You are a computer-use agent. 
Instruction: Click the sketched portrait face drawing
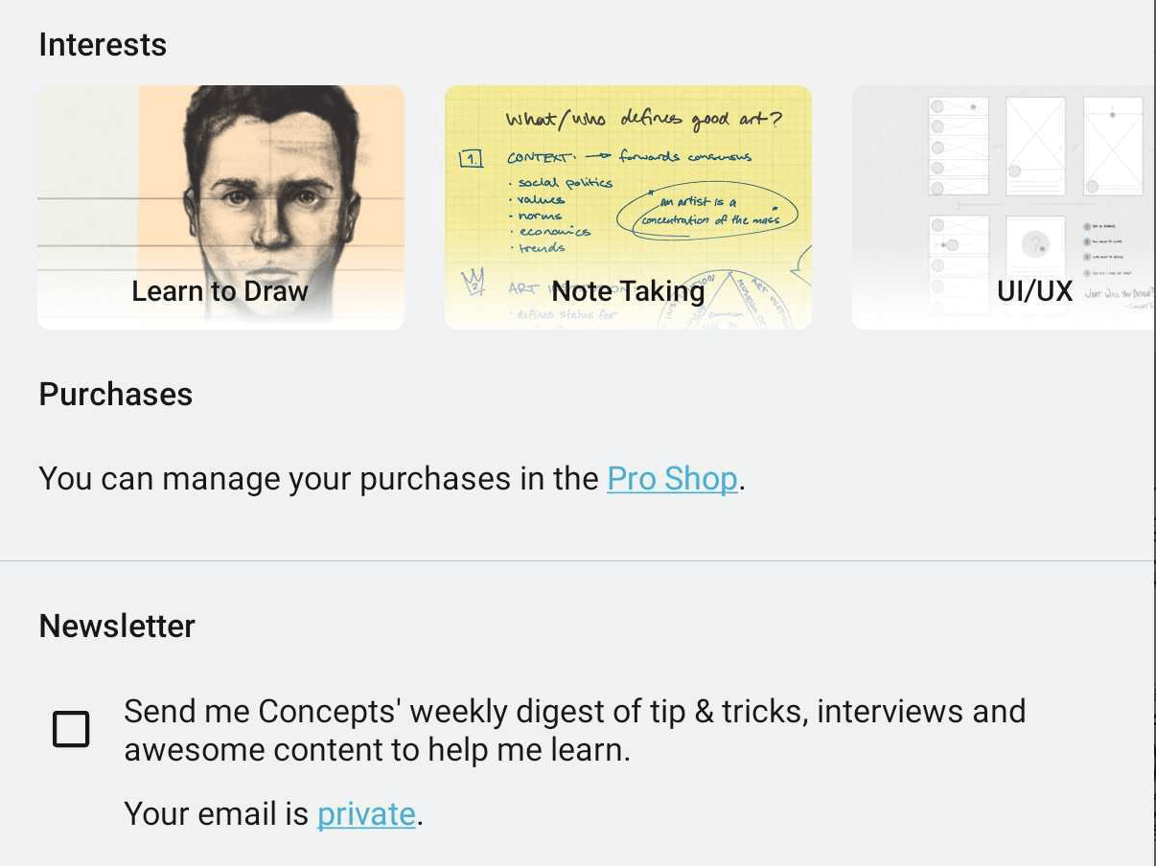[271, 182]
